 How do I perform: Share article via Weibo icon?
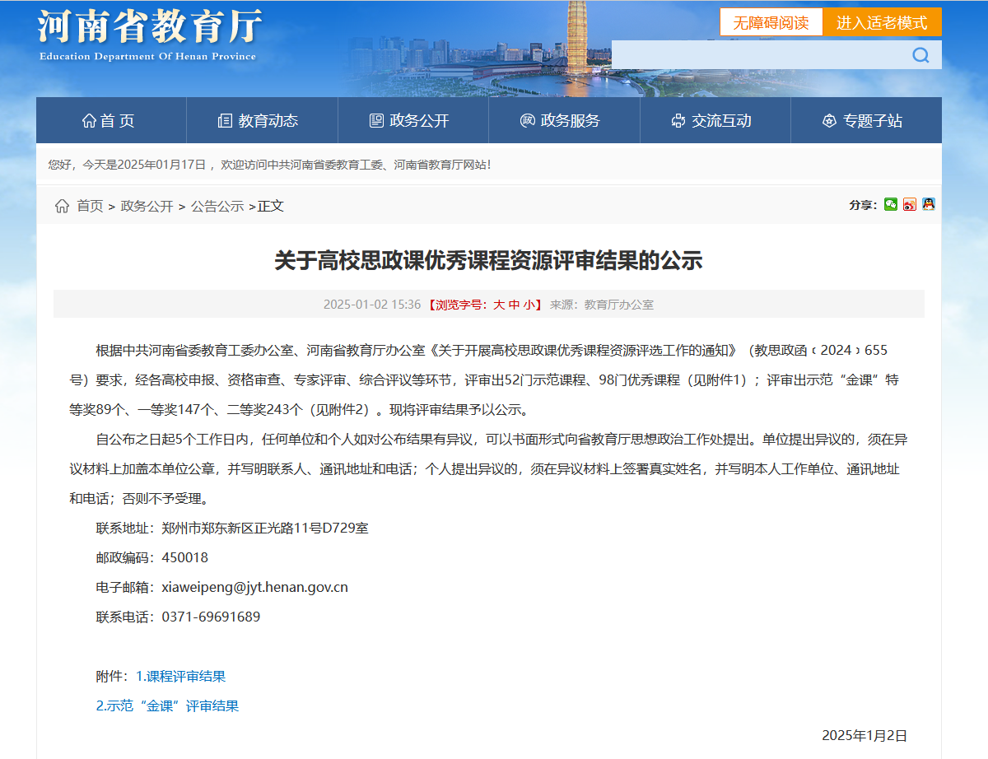910,204
